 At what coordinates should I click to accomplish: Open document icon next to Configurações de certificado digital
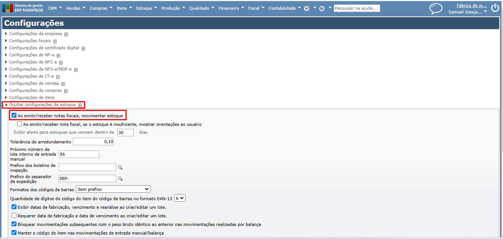(83, 48)
